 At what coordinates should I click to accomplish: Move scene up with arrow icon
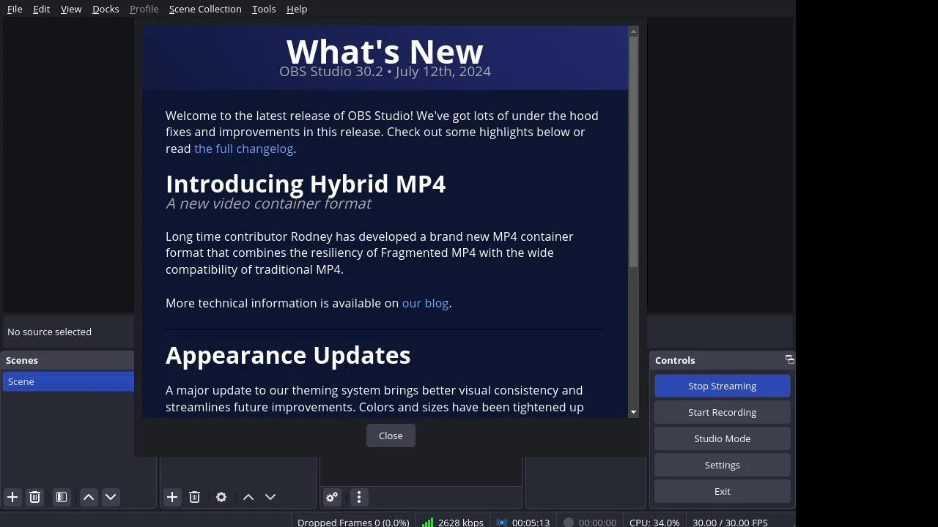coord(89,497)
